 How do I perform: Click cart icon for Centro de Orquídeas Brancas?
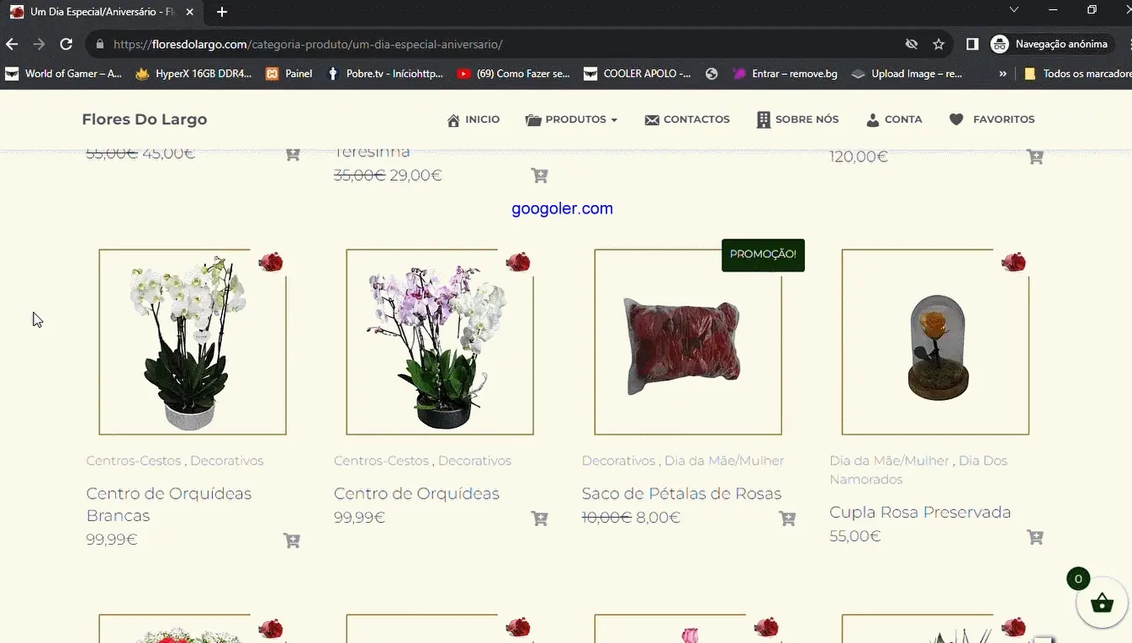pyautogui.click(x=292, y=540)
